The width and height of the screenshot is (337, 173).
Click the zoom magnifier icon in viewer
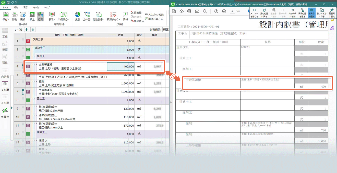coord(205,11)
